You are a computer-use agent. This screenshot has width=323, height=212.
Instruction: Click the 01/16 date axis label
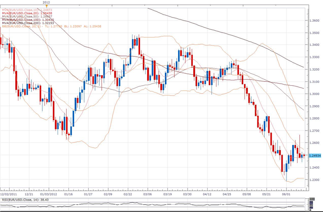click(68, 194)
